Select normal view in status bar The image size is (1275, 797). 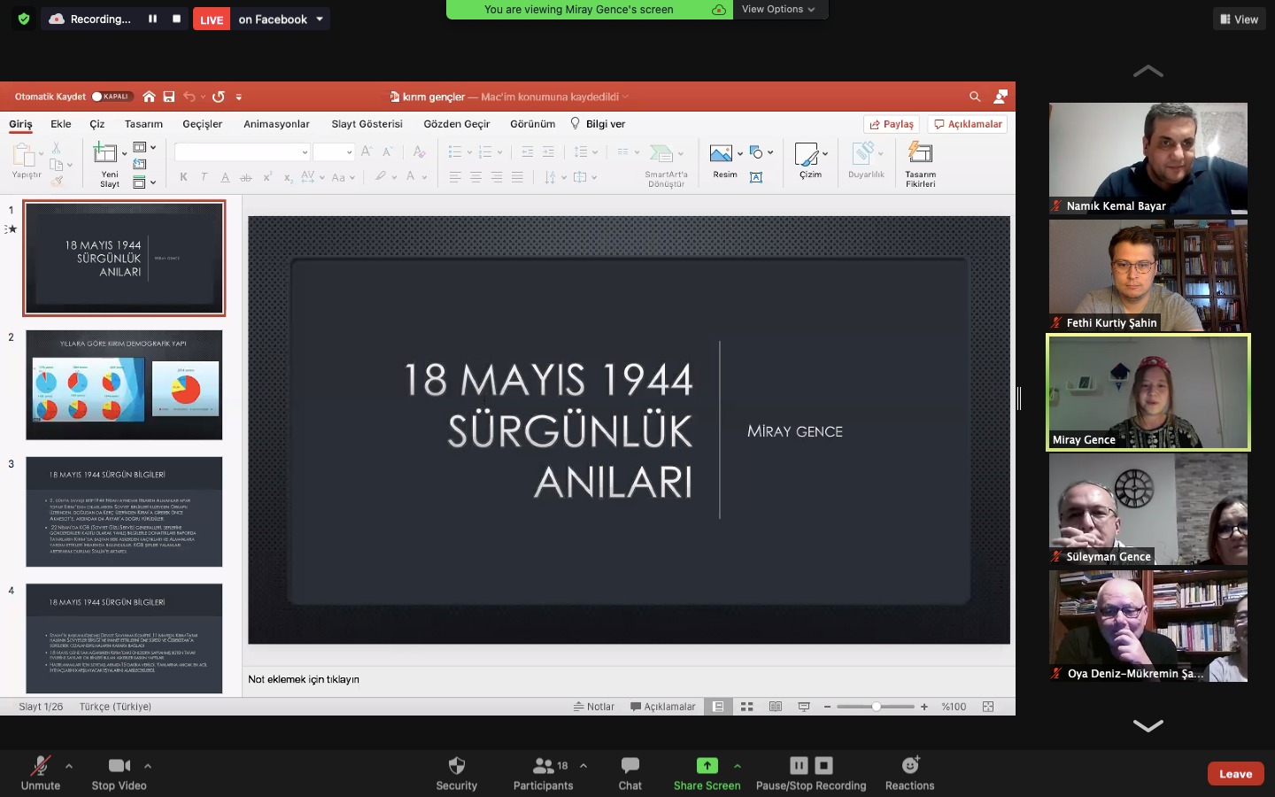pos(718,707)
